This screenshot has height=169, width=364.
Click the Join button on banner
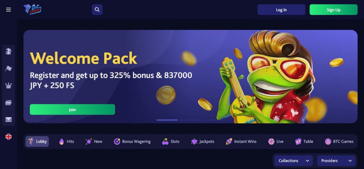tap(73, 110)
